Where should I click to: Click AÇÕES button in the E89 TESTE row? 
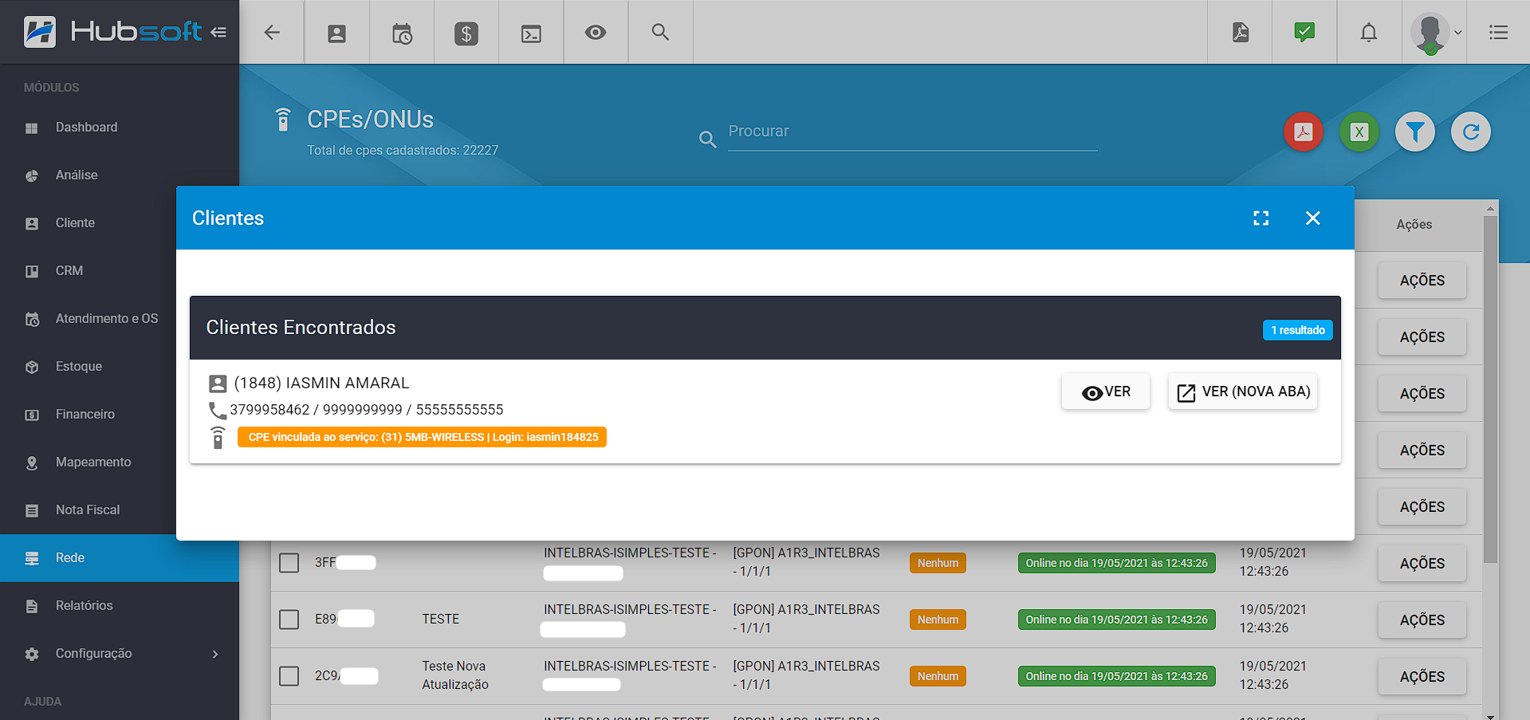coord(1422,620)
